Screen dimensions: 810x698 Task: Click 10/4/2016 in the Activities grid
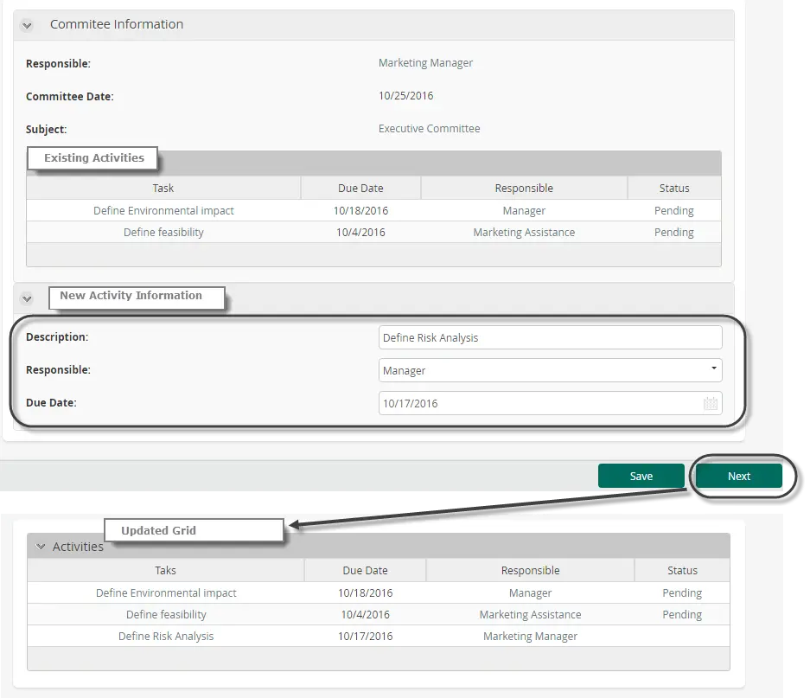pyautogui.click(x=365, y=614)
